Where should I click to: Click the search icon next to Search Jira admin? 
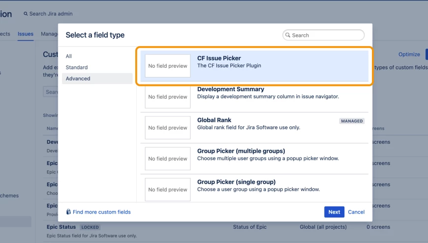pyautogui.click(x=26, y=14)
